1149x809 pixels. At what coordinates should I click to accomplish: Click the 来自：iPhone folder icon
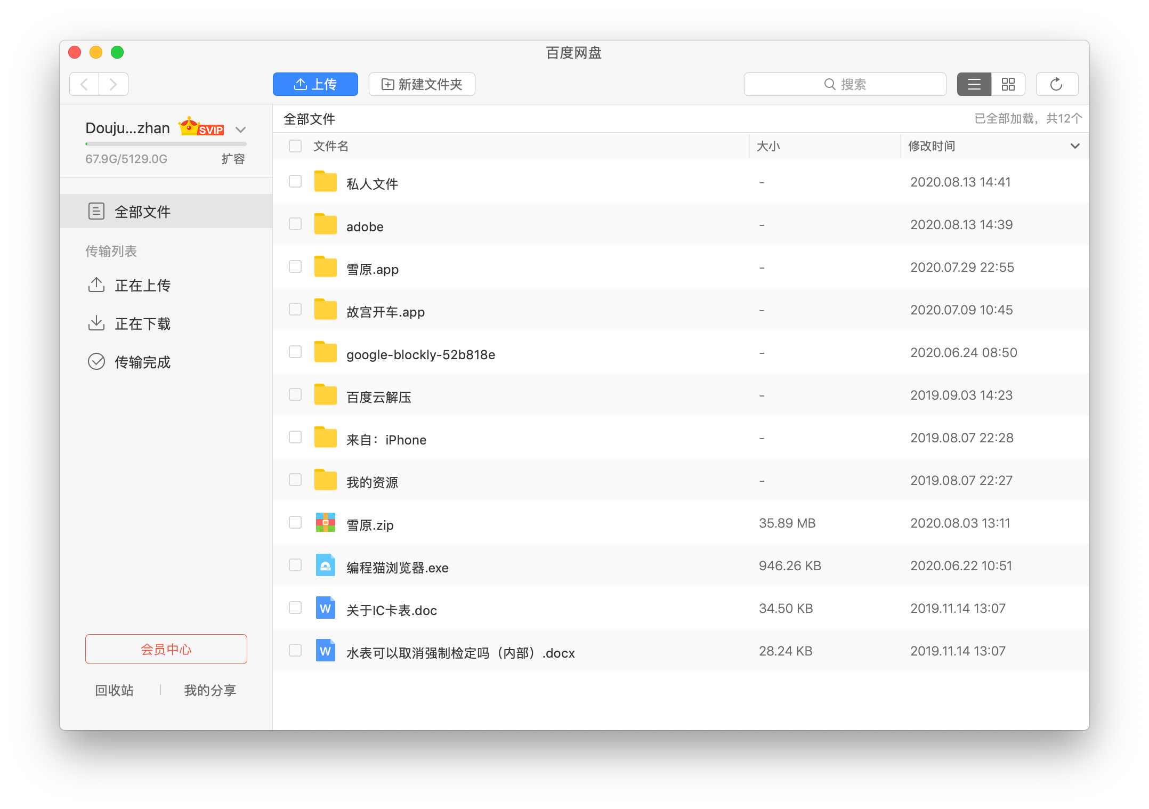click(x=325, y=438)
